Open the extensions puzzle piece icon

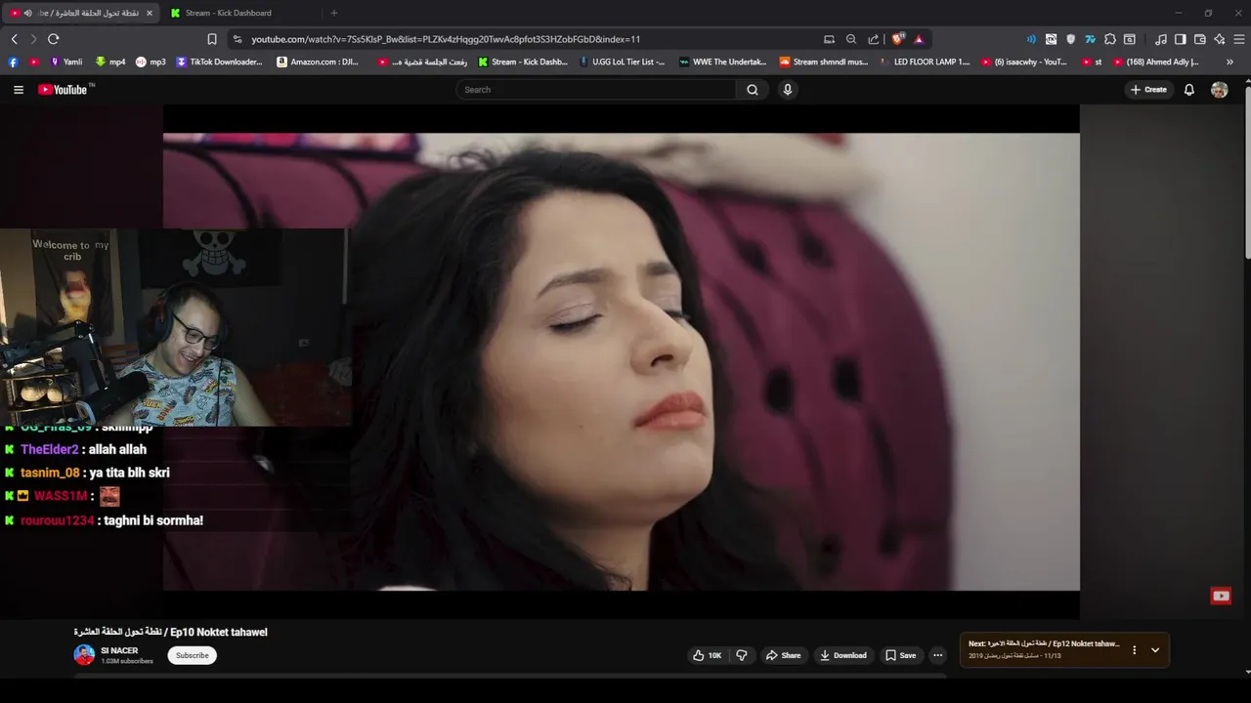pos(1109,39)
